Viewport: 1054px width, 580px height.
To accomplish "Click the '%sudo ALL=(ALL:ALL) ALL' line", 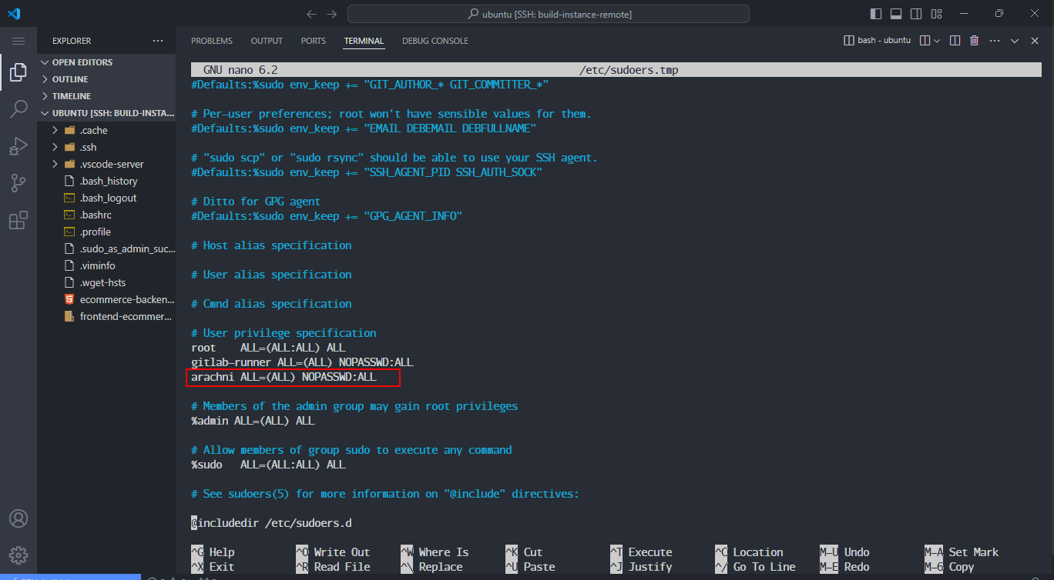I will [268, 465].
